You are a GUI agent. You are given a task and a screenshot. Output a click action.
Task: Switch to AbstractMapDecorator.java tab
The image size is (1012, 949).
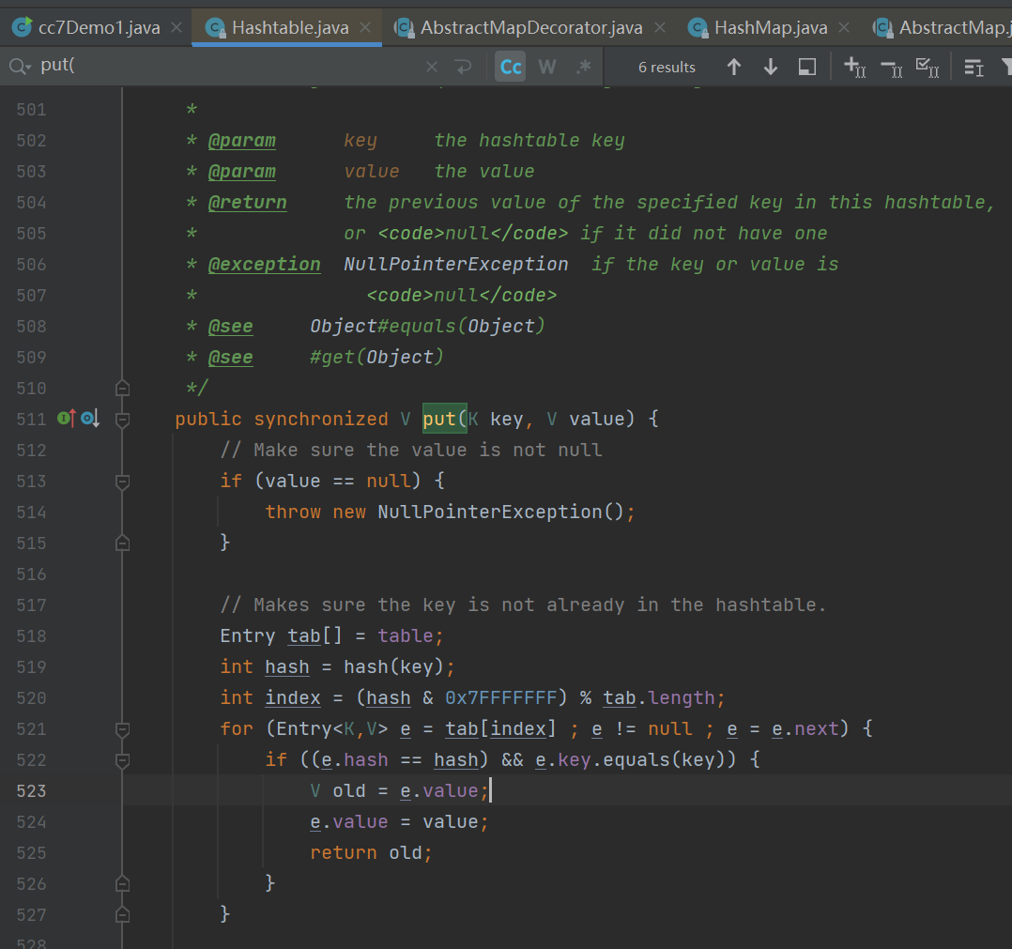click(531, 28)
